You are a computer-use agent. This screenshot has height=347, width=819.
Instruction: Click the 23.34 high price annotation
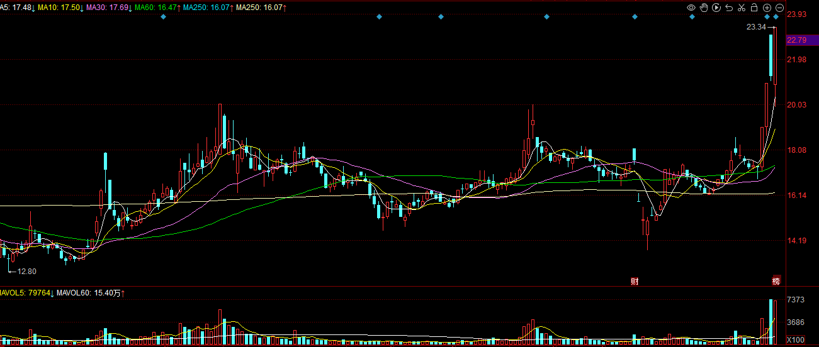point(756,27)
